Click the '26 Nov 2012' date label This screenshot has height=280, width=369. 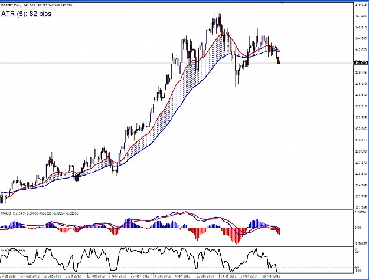tap(140, 276)
